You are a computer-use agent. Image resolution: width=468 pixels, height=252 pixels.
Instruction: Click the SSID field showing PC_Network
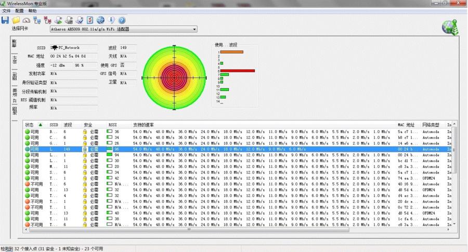[x=73, y=48]
